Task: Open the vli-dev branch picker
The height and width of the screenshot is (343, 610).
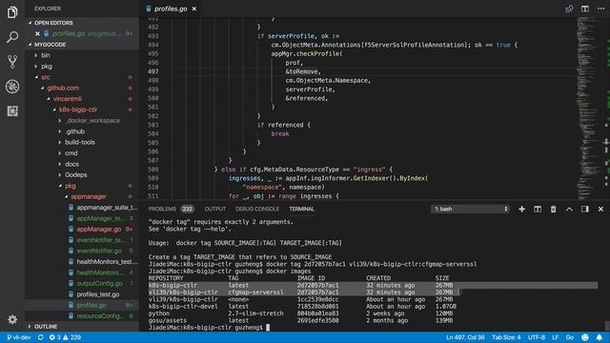Action: (x=19, y=337)
